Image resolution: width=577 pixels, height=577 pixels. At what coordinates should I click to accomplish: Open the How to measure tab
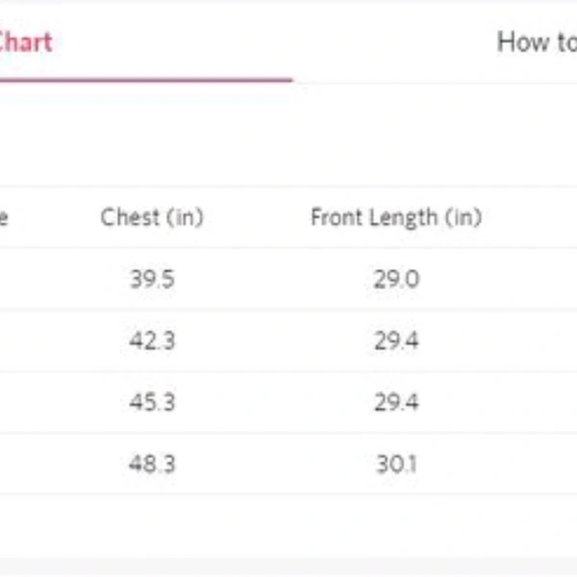pyautogui.click(x=537, y=42)
